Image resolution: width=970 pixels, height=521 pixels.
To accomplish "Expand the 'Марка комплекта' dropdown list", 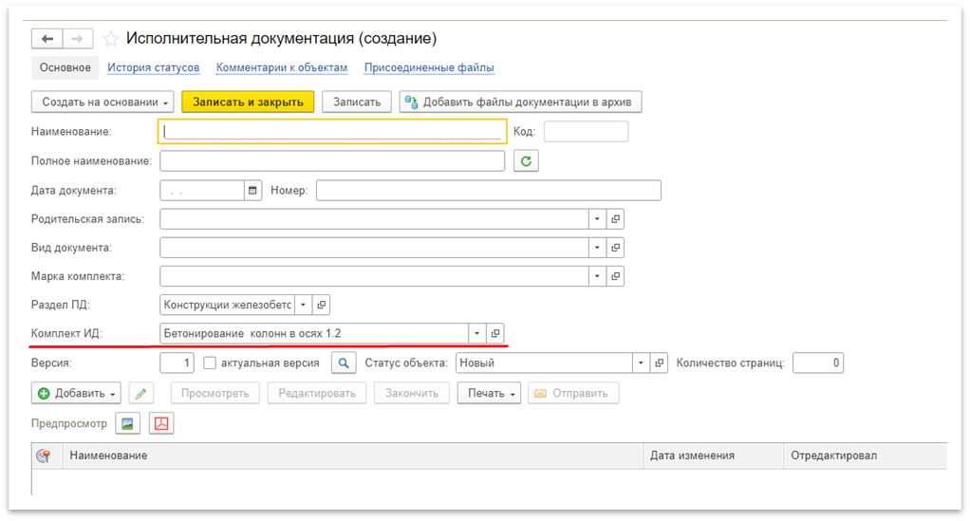I will pyautogui.click(x=597, y=276).
